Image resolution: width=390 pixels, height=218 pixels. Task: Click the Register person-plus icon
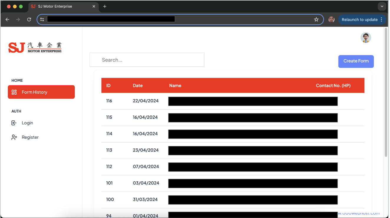[14, 137]
